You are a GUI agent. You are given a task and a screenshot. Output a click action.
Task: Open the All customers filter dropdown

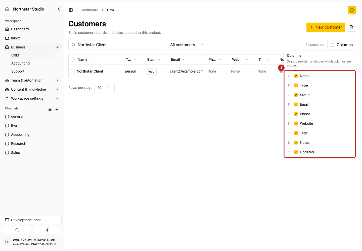(187, 45)
